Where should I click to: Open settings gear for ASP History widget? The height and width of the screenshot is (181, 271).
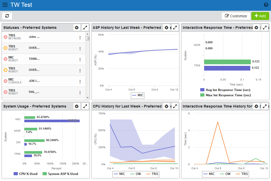click(166, 28)
